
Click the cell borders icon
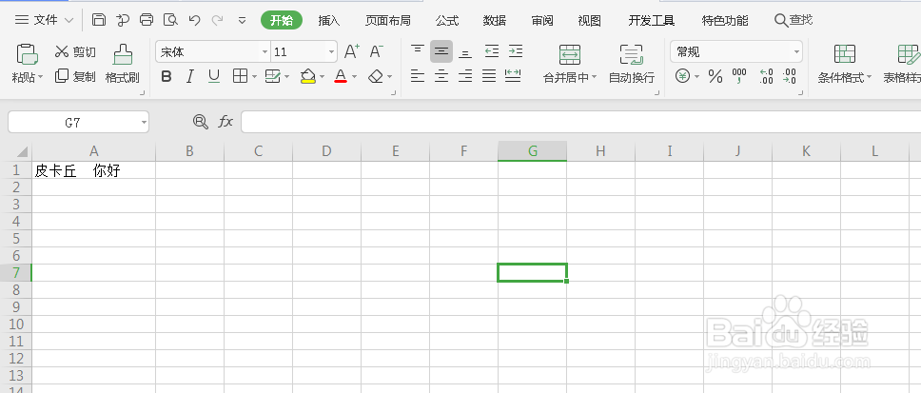click(240, 76)
